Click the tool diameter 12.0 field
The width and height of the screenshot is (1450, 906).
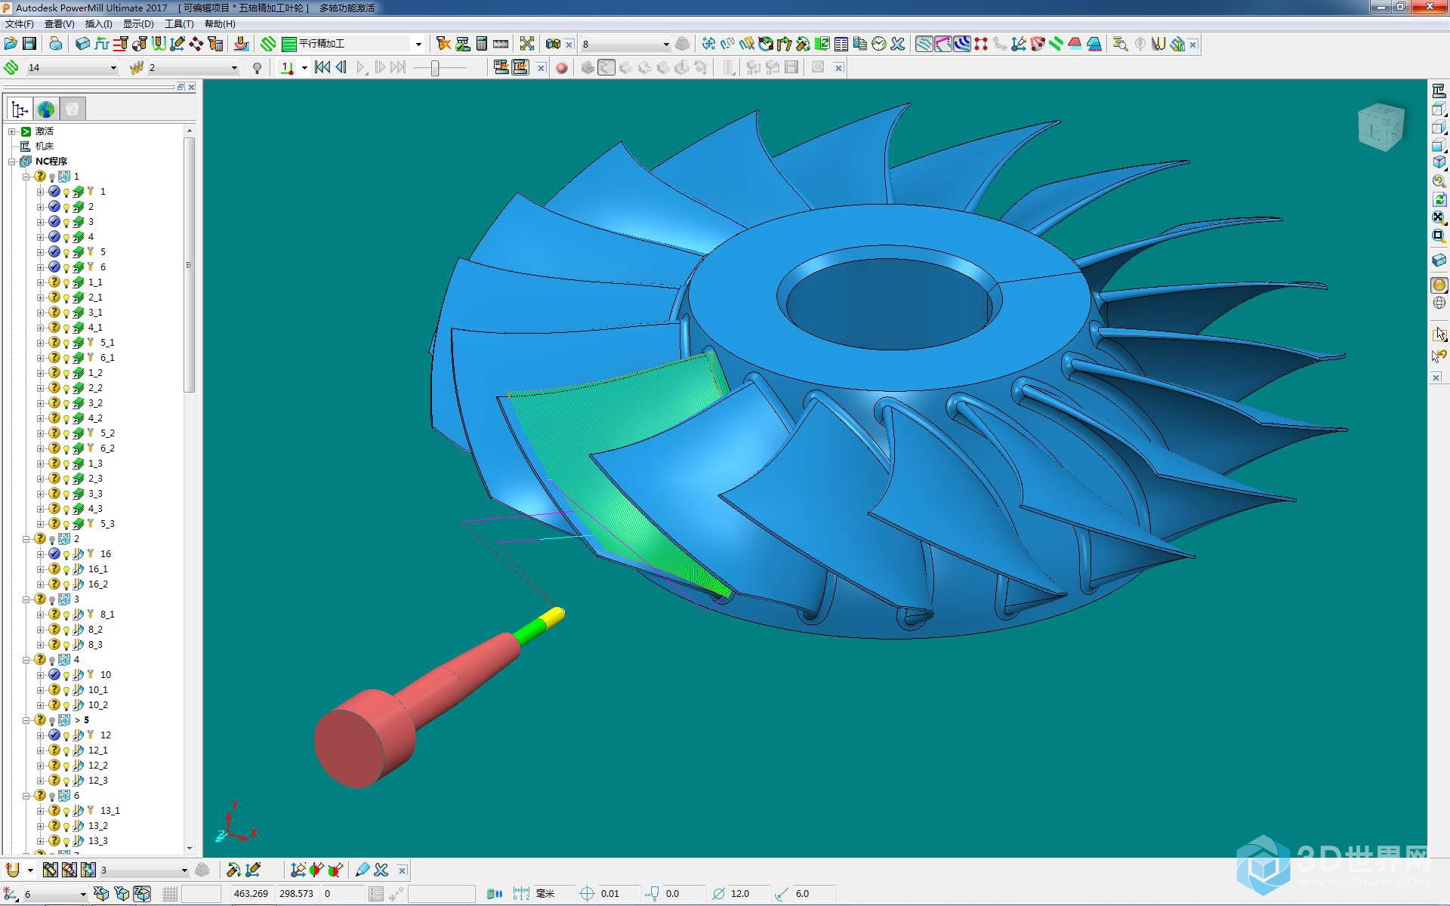coord(748,894)
